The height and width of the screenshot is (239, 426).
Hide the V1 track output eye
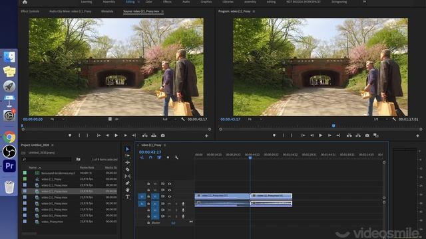170,197
